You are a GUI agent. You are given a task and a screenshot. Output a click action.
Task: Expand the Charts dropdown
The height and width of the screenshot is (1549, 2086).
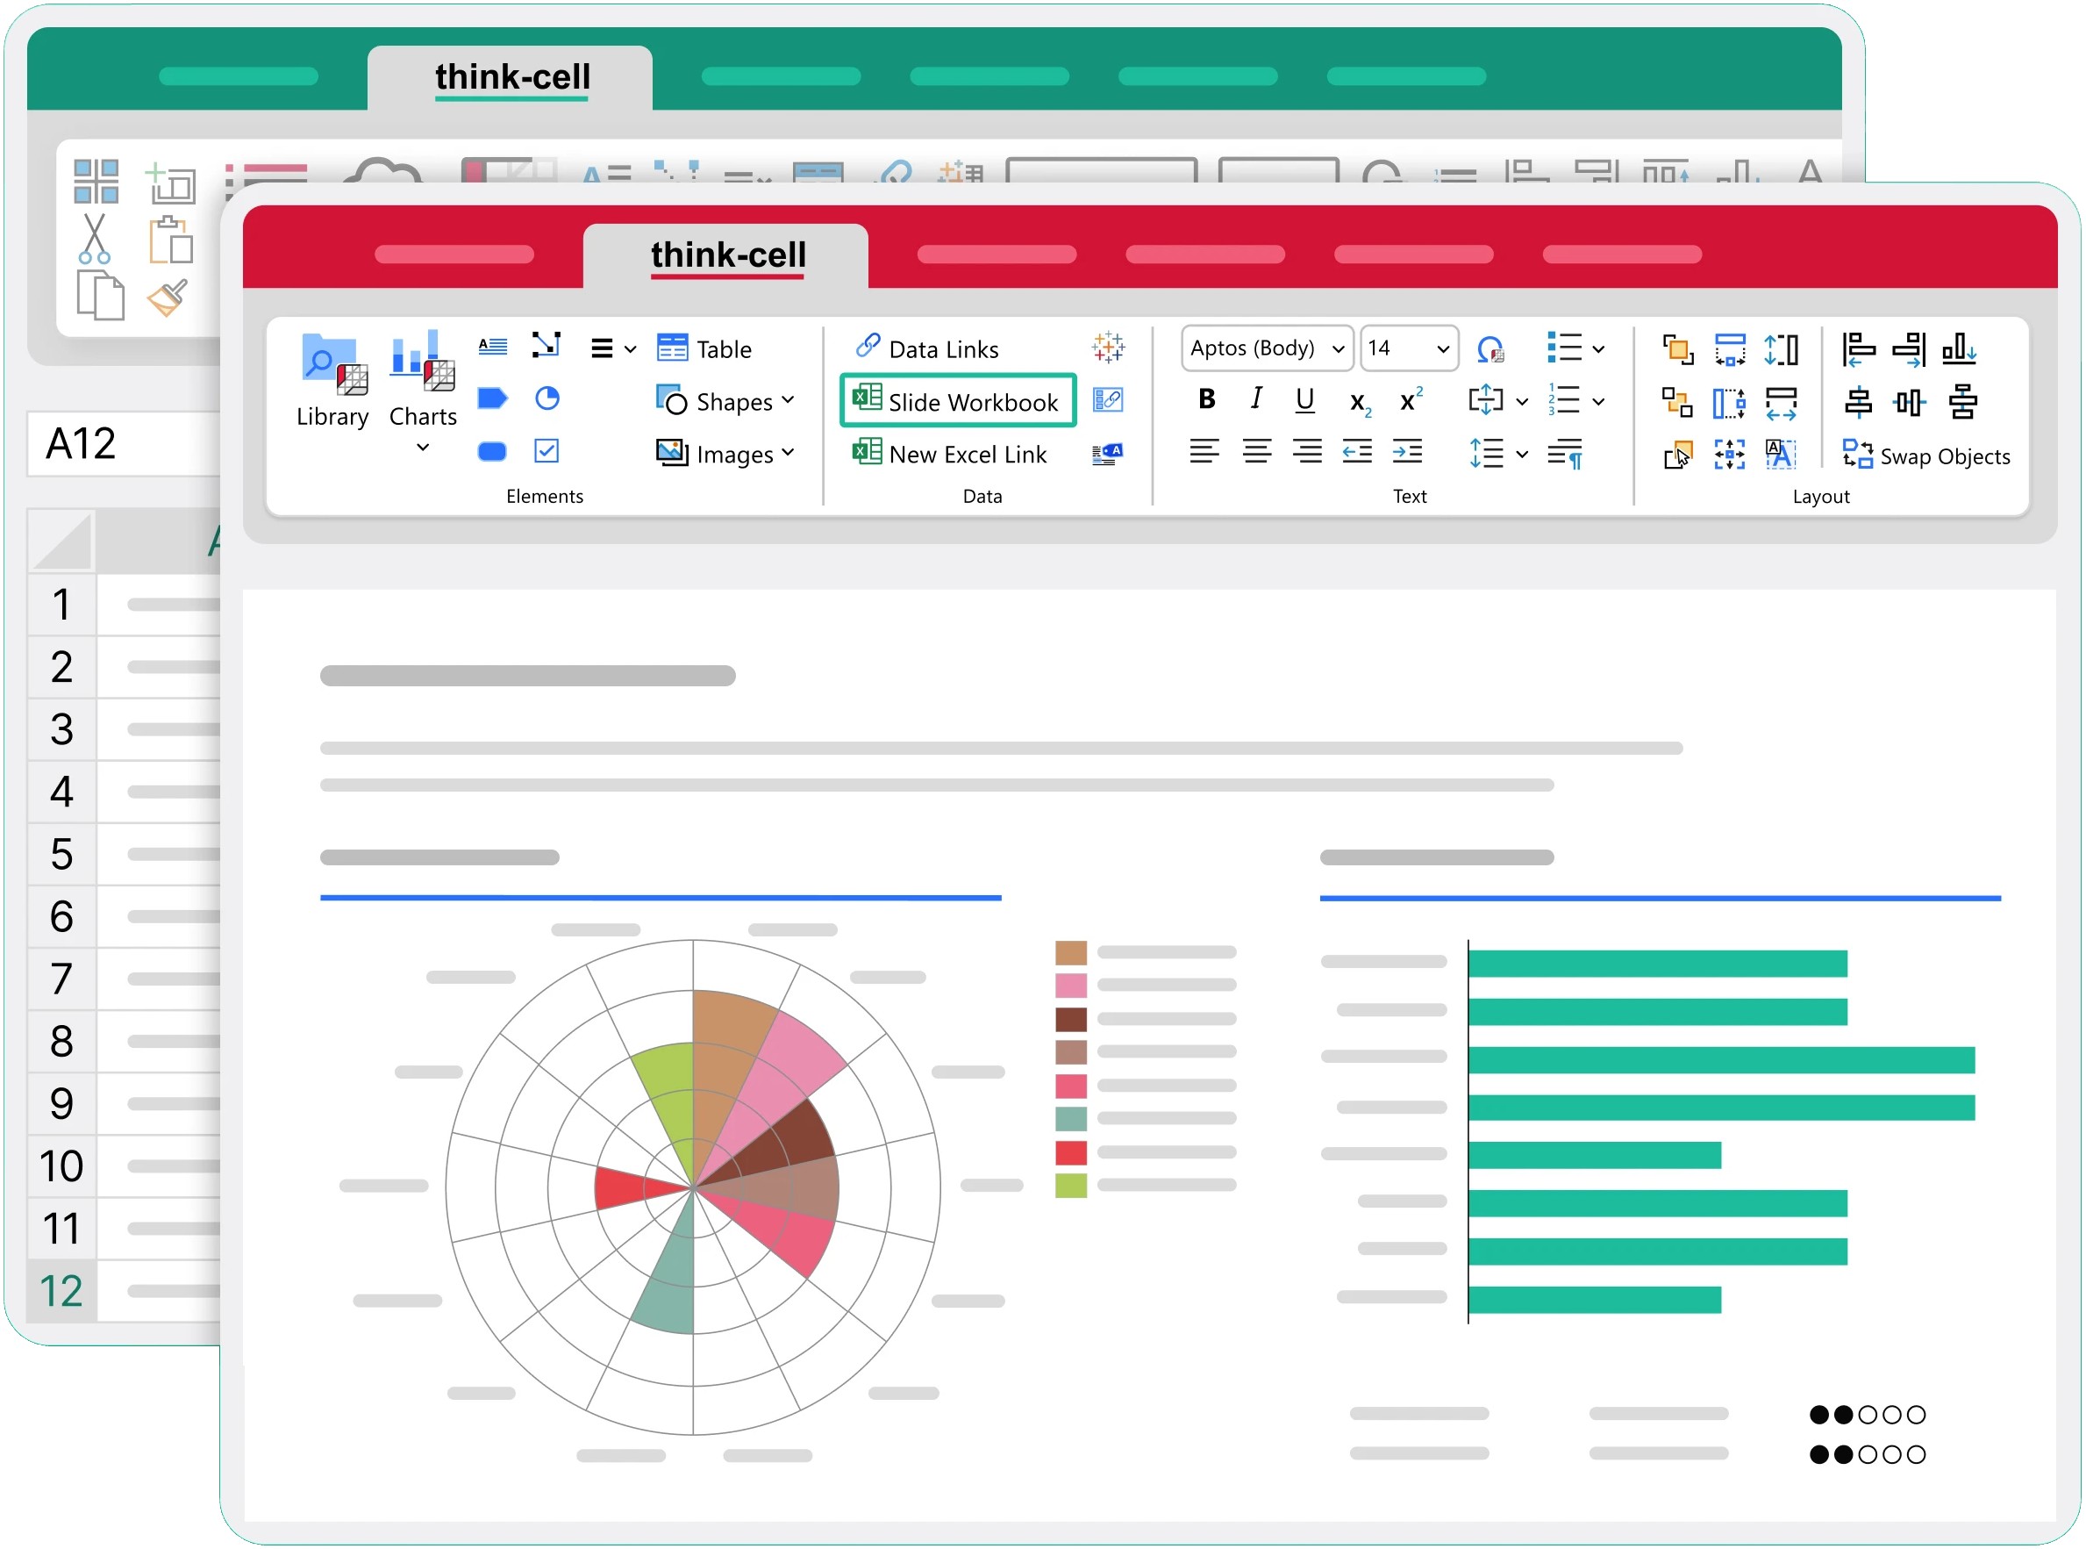(423, 448)
